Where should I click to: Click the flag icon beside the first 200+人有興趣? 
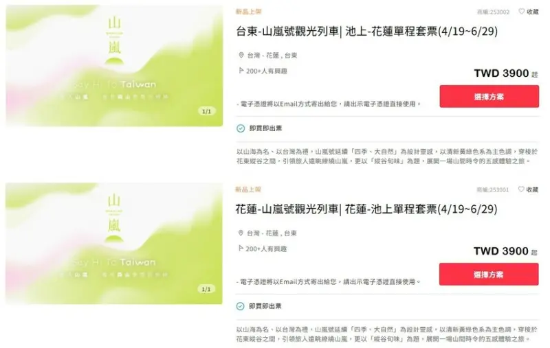point(241,71)
